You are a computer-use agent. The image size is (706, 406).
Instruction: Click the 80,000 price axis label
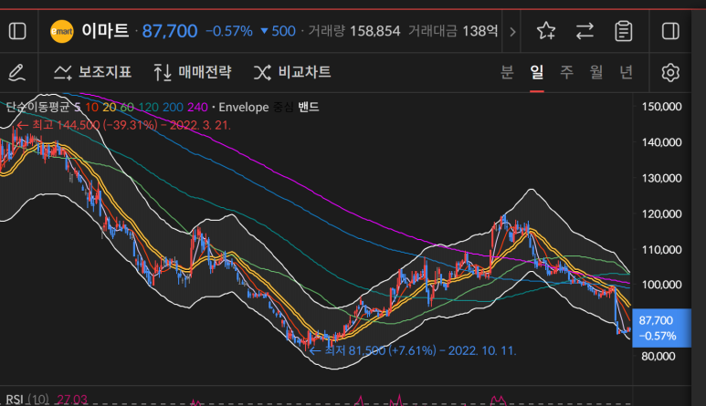click(x=659, y=356)
